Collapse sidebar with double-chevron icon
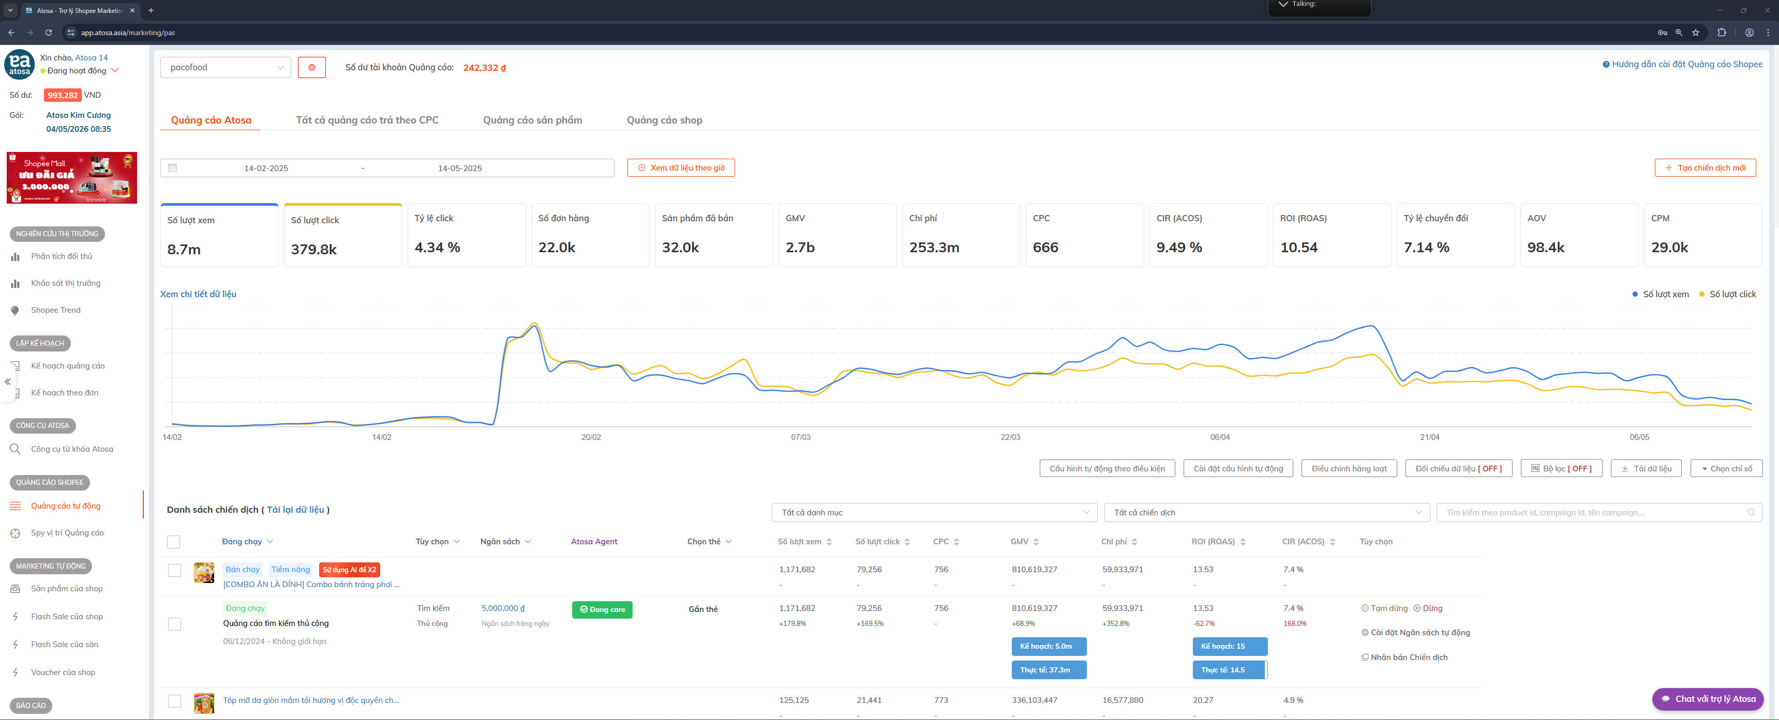The image size is (1779, 720). click(x=8, y=382)
